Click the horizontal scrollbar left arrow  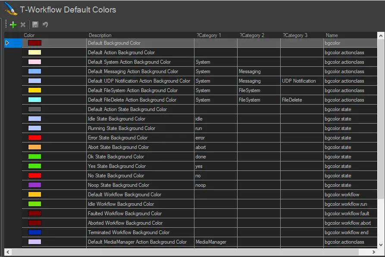tap(8, 251)
